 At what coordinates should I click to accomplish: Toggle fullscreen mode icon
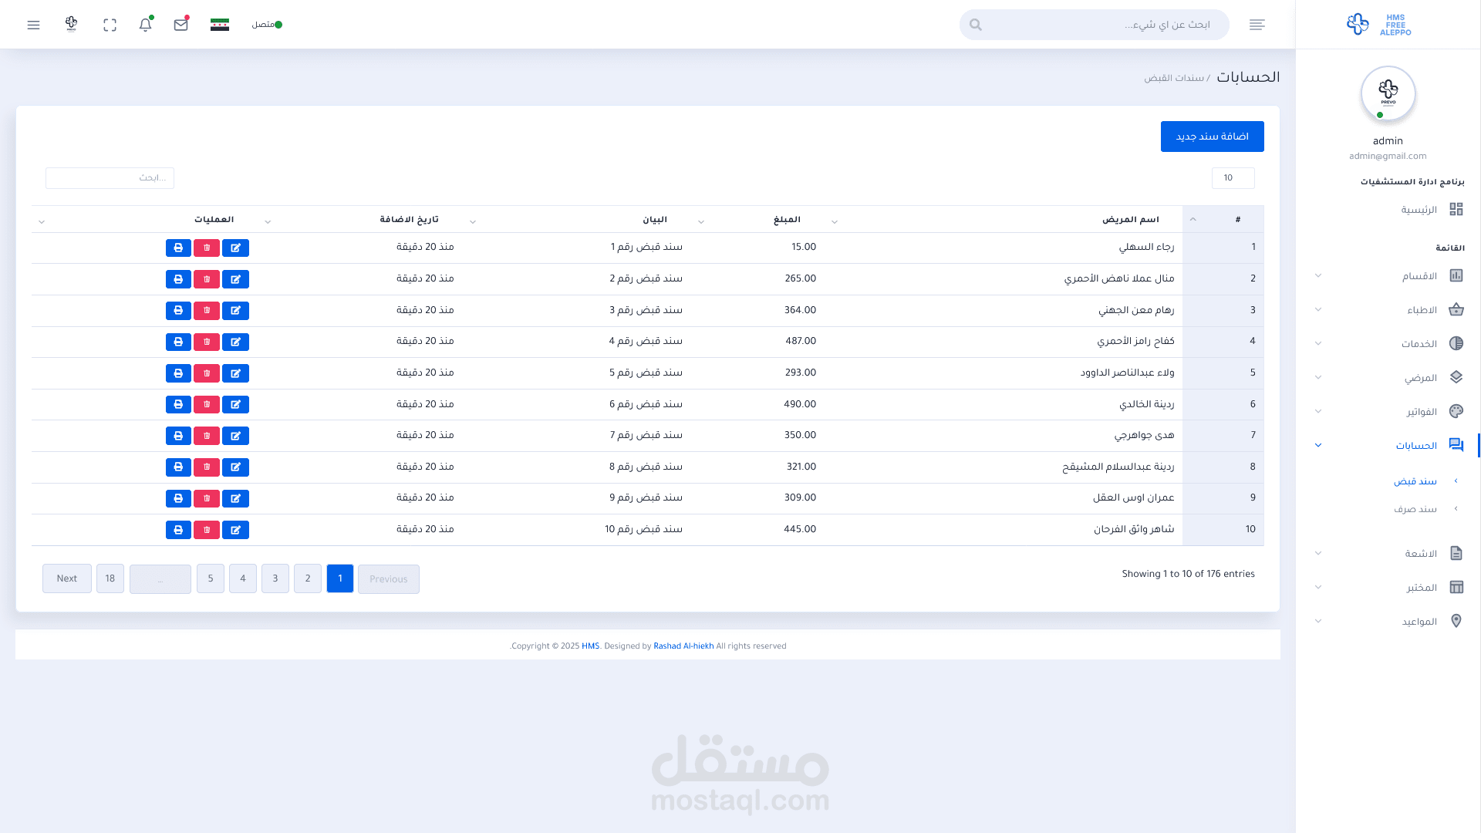[x=110, y=25]
